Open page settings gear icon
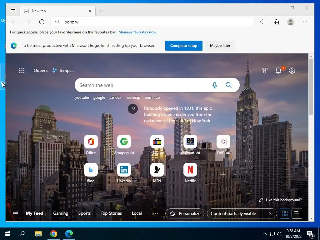320x240 pixels. 292,71
